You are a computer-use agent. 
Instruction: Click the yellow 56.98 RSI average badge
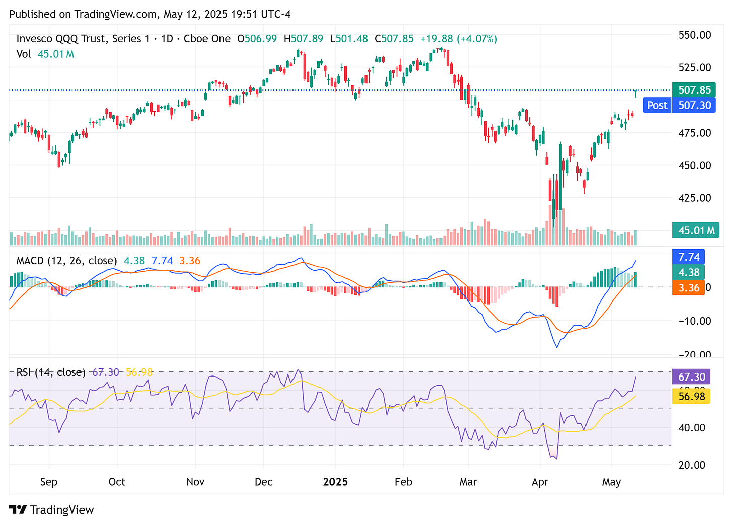(691, 396)
